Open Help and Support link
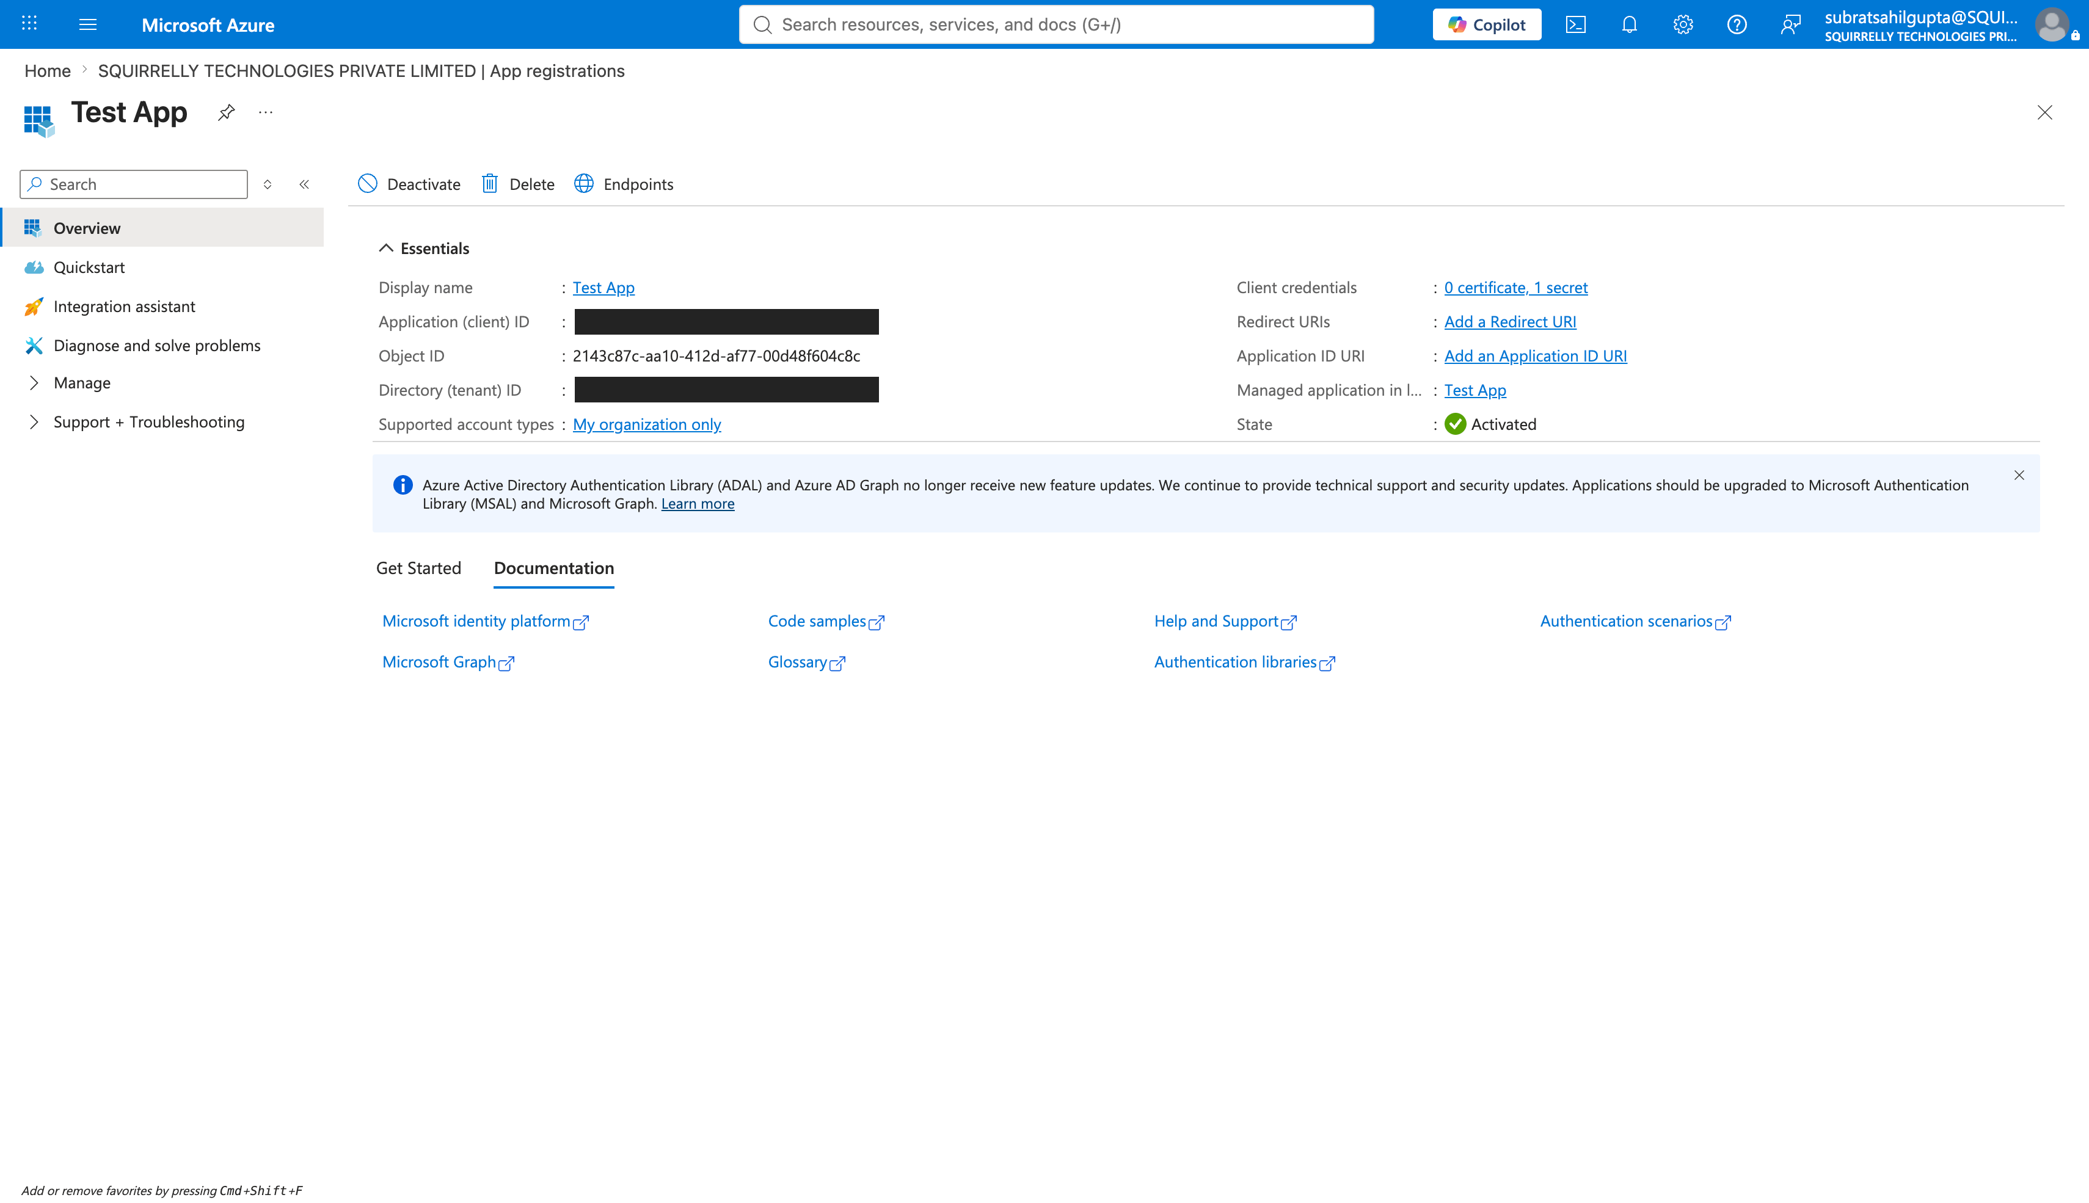Viewport: 2089px width, 1203px height. [1225, 621]
